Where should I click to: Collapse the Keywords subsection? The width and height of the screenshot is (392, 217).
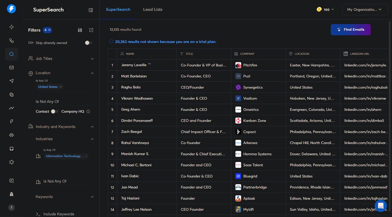[92, 197]
